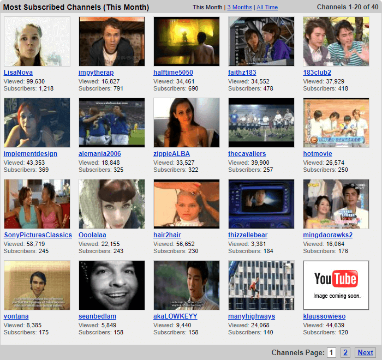Visit the manyhighways channel link
This screenshot has height=360, width=382.
point(252,316)
